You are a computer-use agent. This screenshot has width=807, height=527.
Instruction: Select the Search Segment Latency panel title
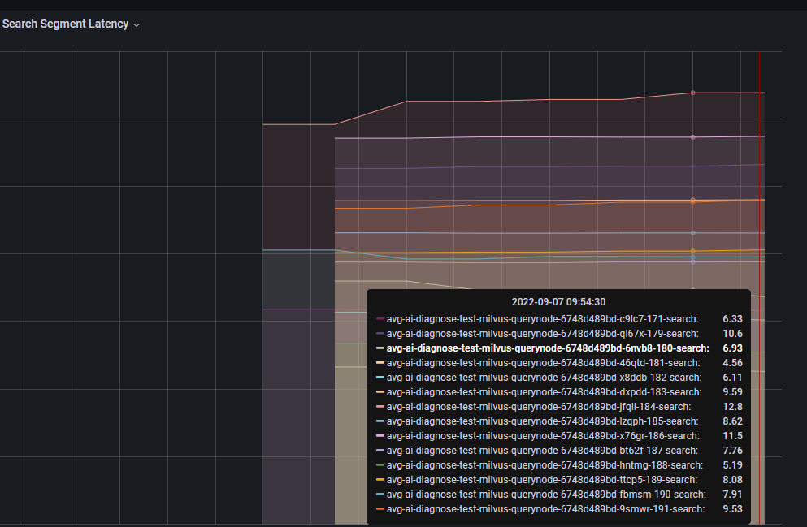point(63,24)
